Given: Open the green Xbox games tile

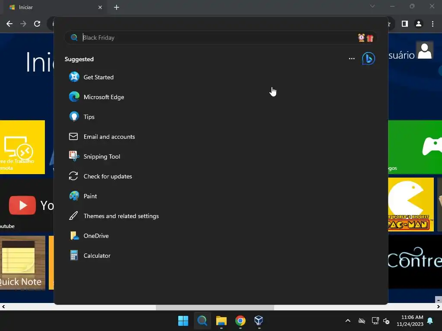Looking at the screenshot, I should pos(415,147).
